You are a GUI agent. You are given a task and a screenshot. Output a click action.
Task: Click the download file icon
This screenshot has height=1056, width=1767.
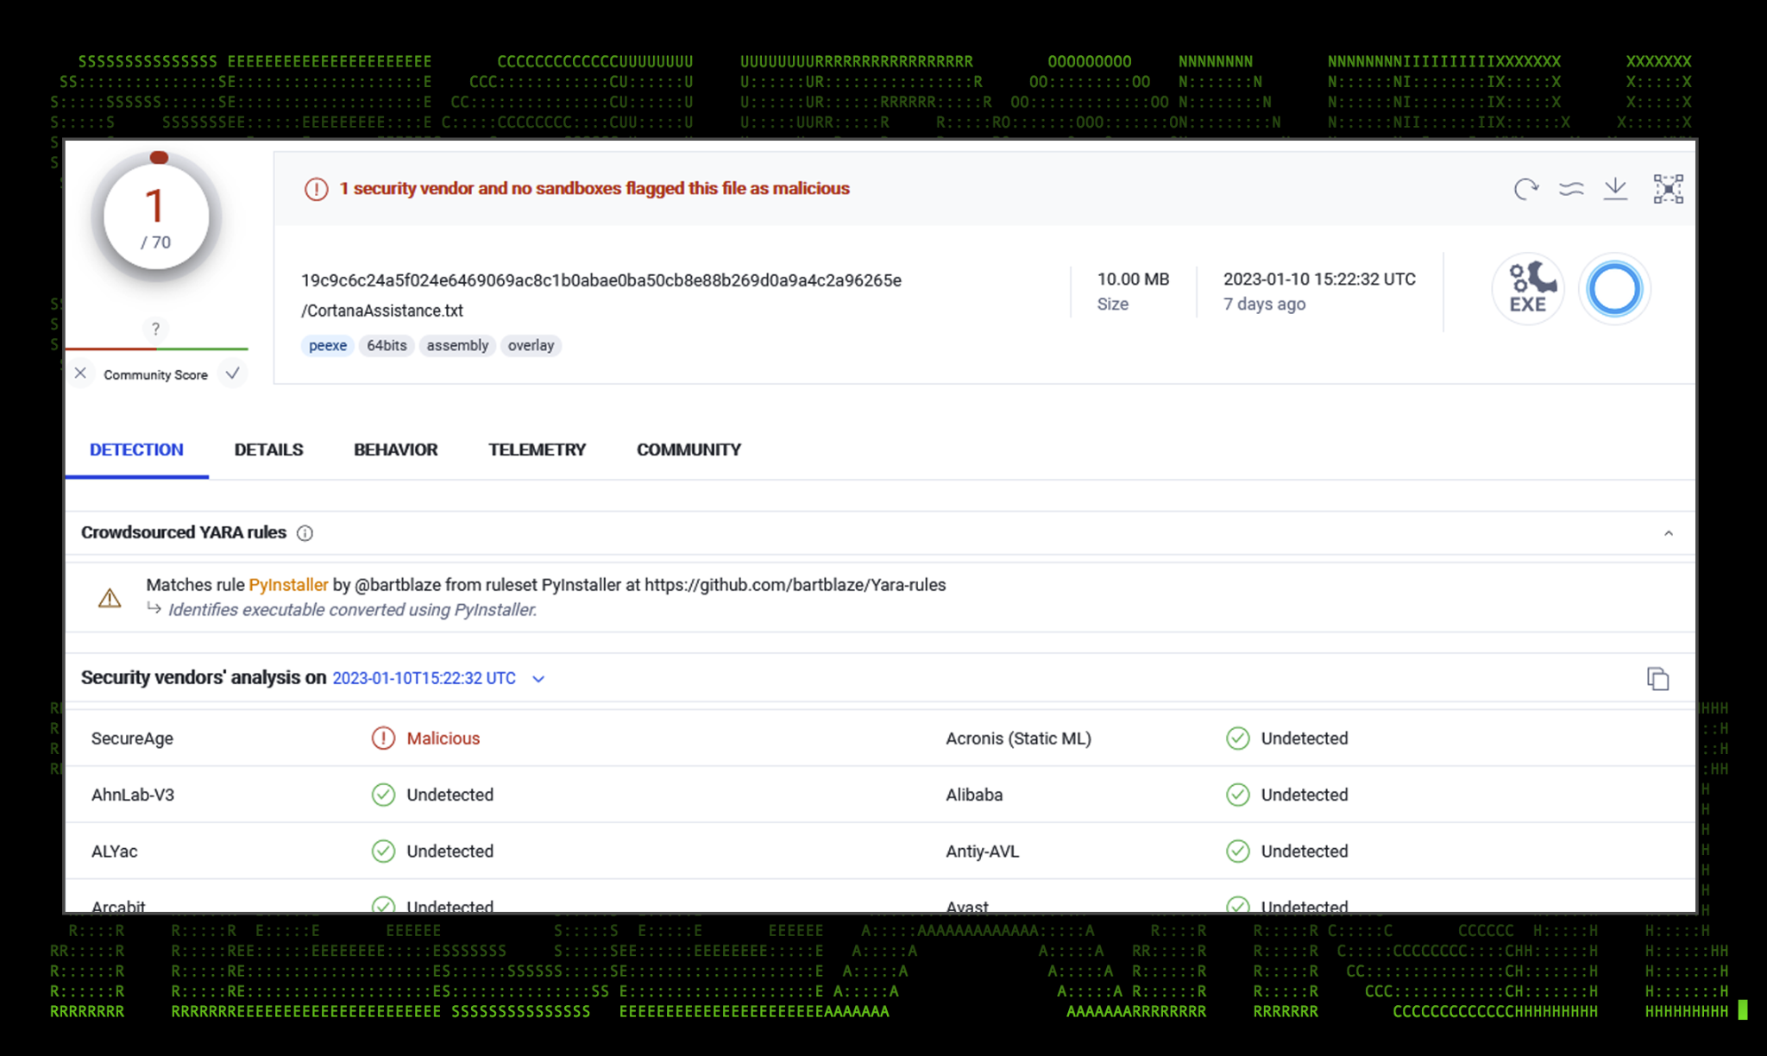click(x=1615, y=189)
